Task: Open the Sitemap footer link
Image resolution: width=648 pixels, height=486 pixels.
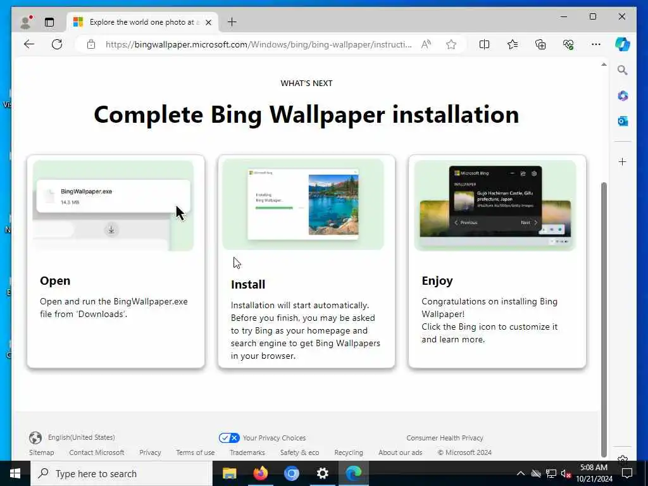Action: tap(41, 452)
